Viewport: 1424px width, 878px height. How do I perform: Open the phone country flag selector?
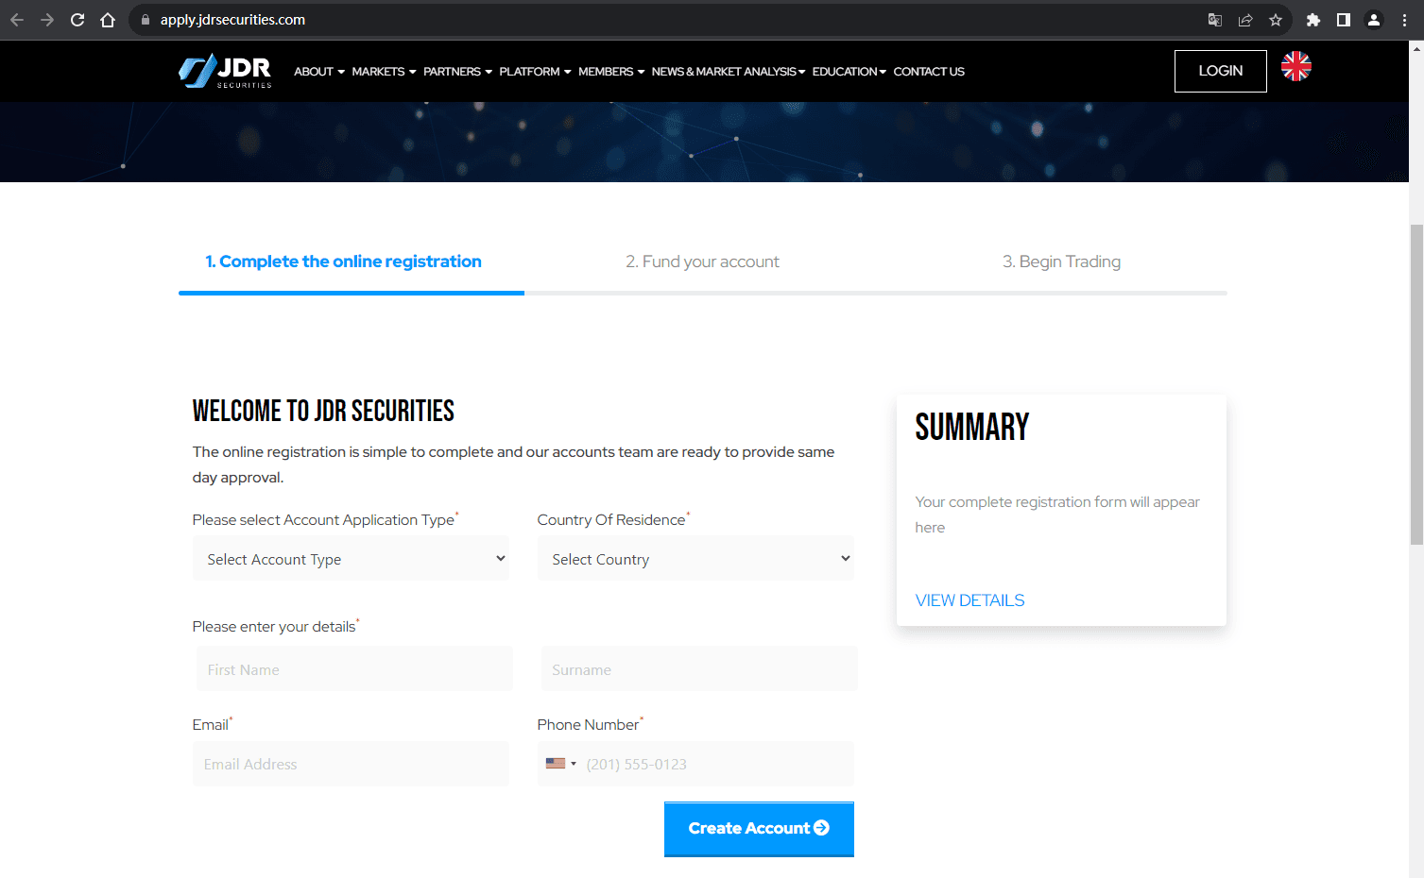click(x=561, y=763)
